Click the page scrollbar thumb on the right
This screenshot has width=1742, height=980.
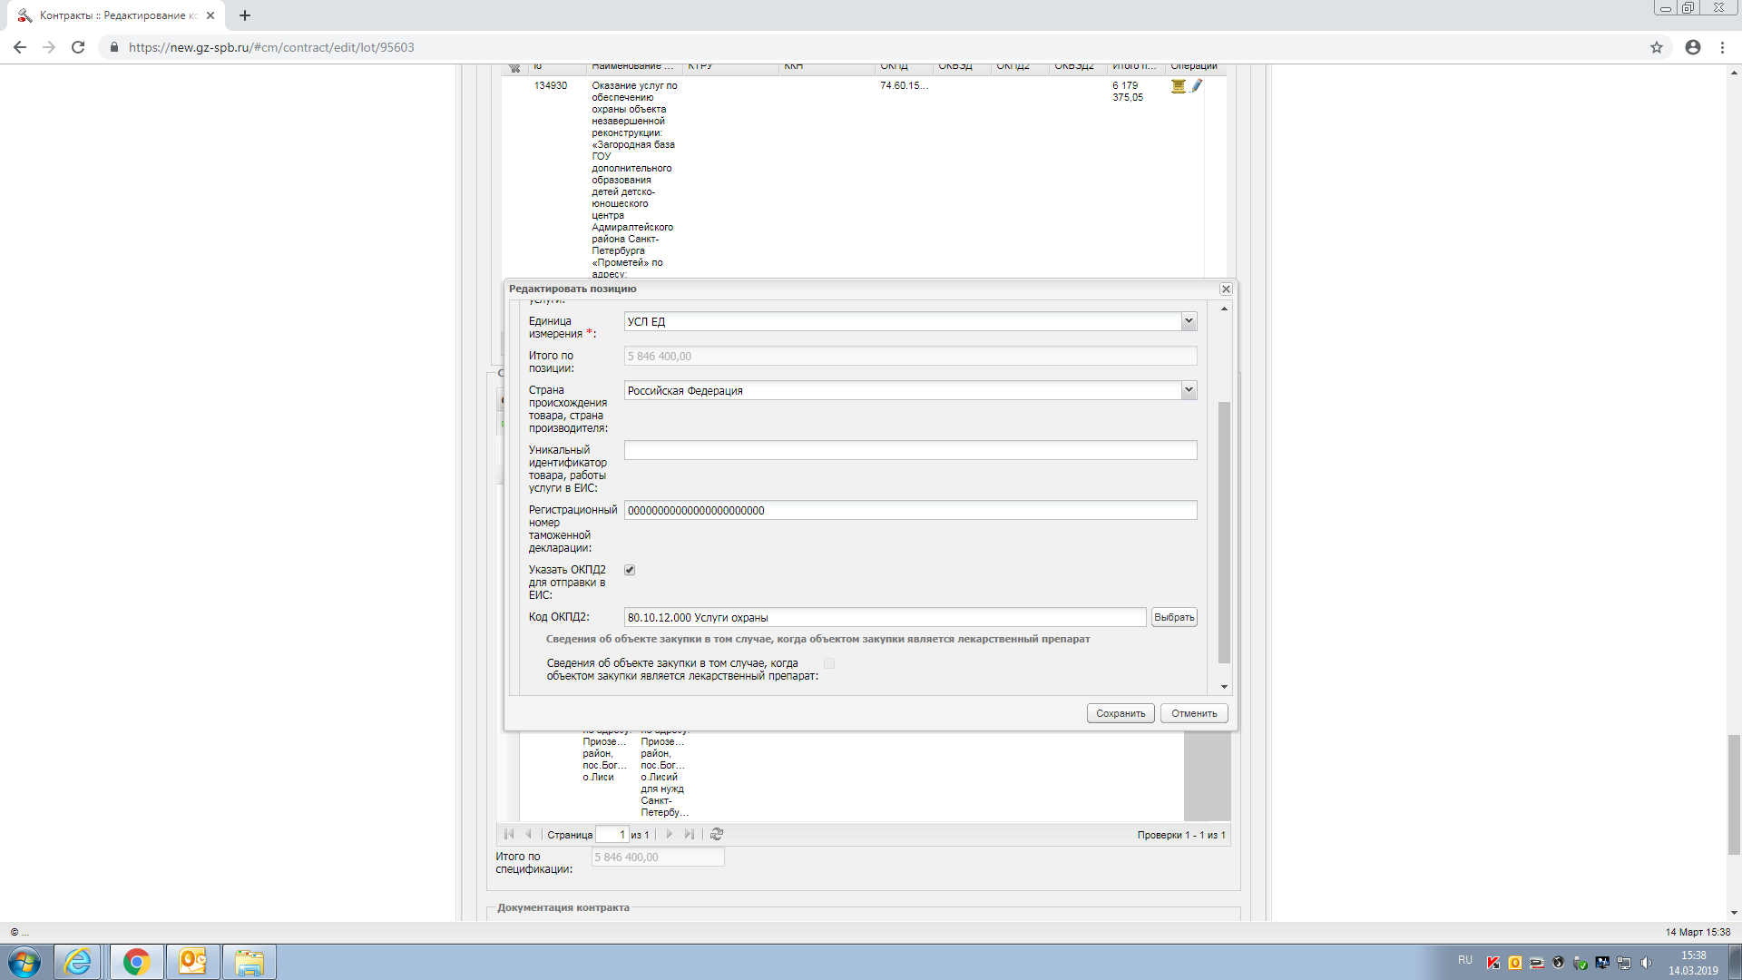[x=1734, y=795]
